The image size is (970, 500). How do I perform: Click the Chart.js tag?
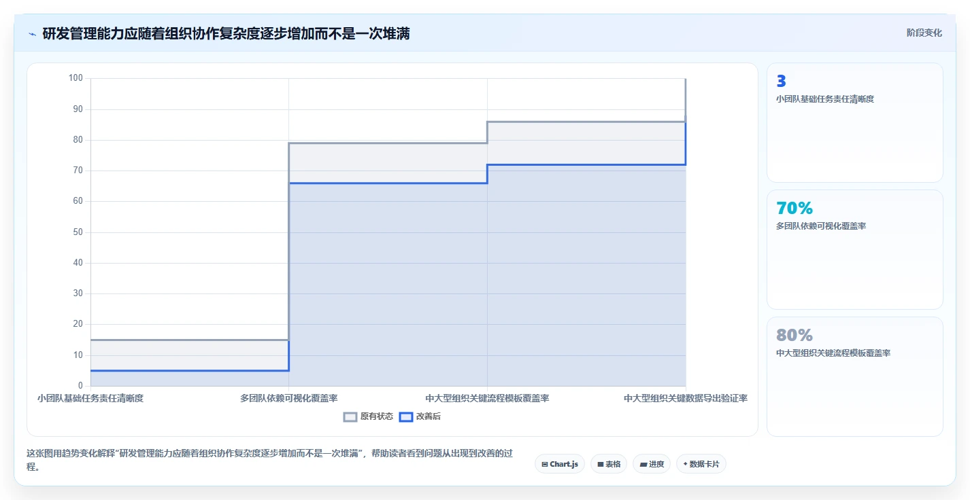click(x=559, y=464)
